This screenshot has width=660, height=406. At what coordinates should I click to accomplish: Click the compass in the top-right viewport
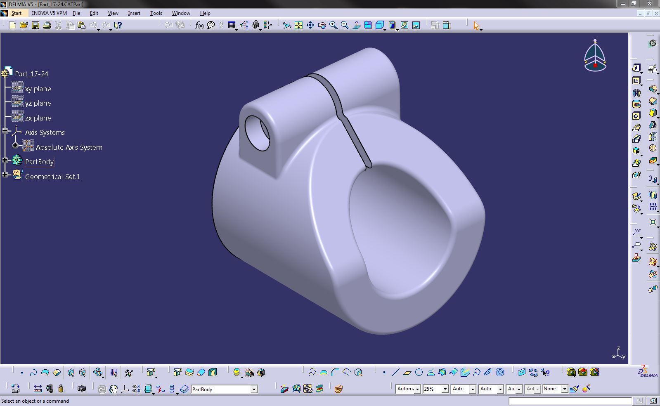(595, 56)
